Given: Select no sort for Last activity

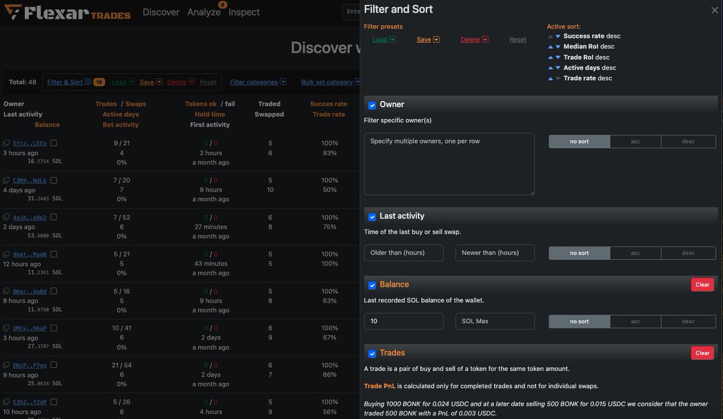Looking at the screenshot, I should coord(580,253).
